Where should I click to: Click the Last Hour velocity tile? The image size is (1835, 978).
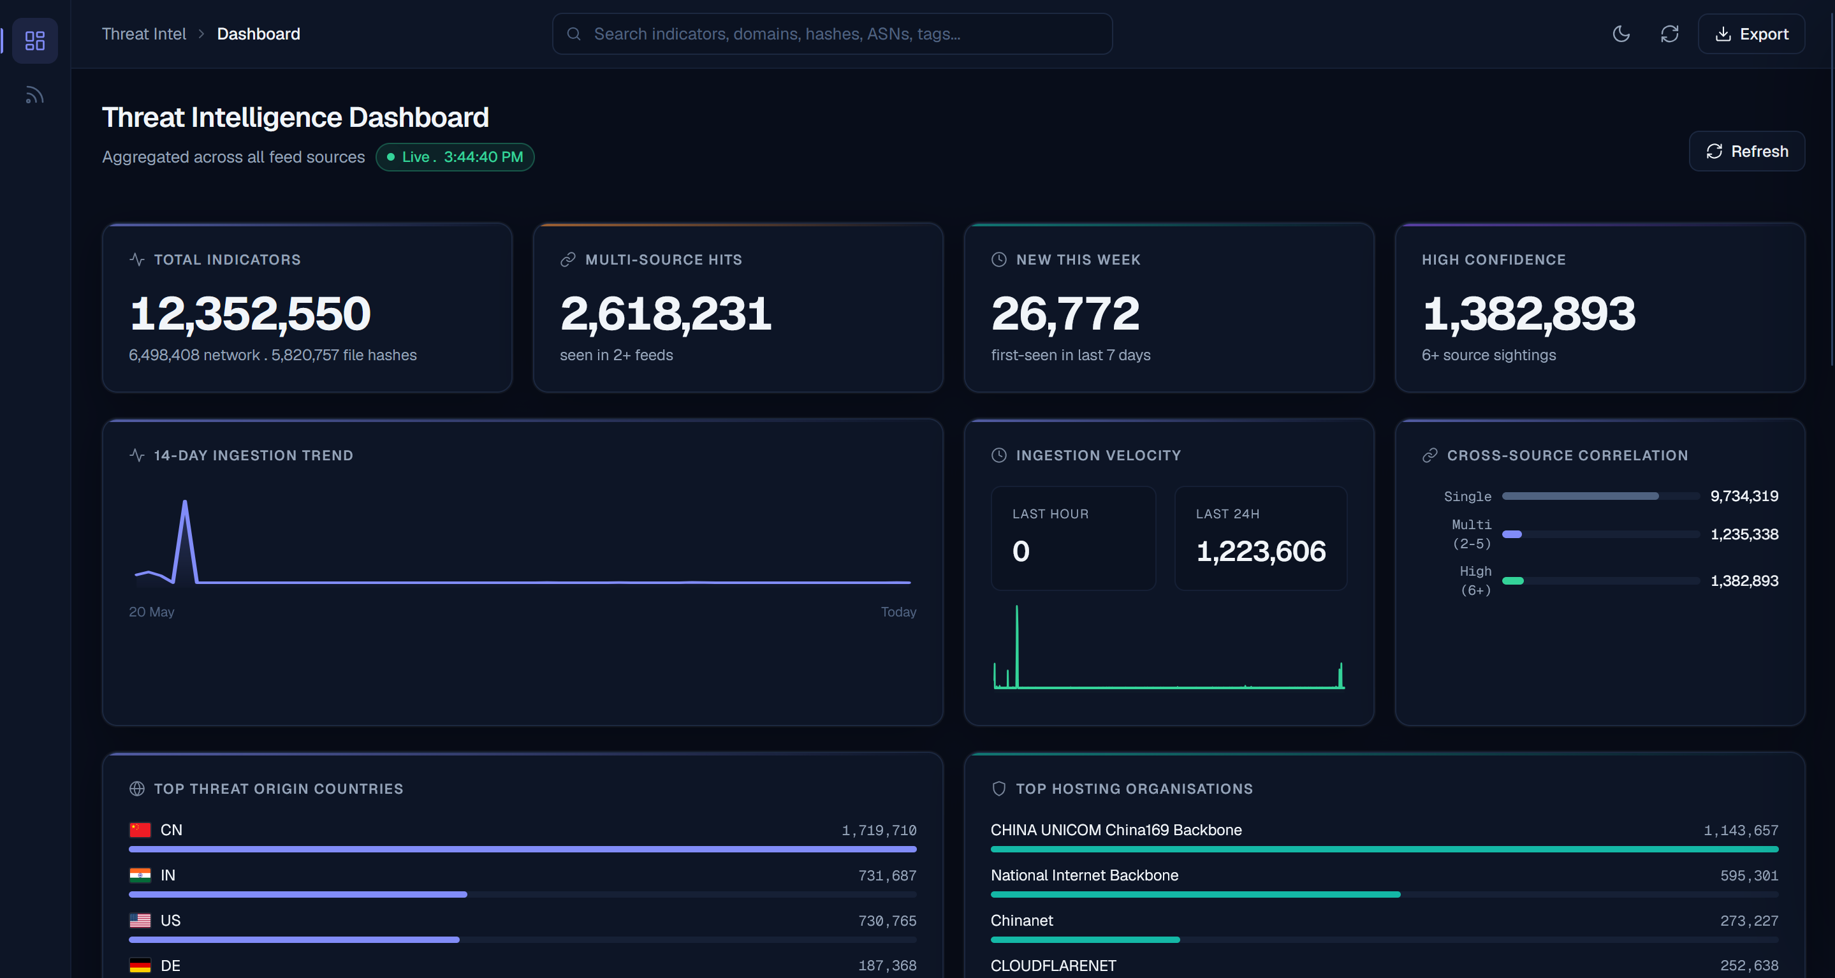pos(1074,538)
